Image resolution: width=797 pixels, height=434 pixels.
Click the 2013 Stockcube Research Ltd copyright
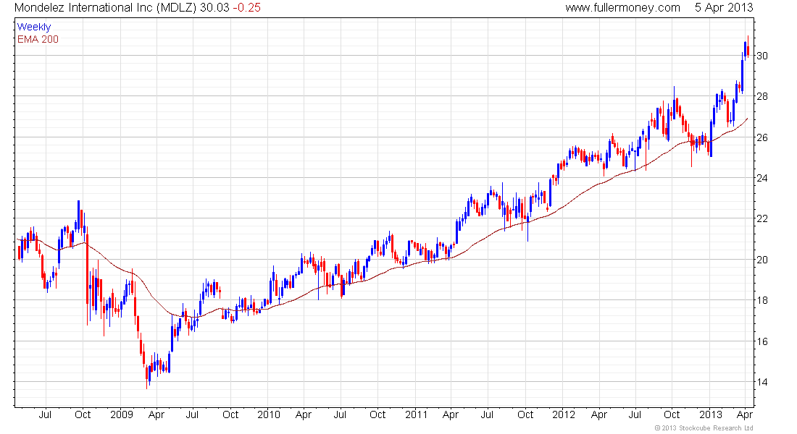(704, 428)
